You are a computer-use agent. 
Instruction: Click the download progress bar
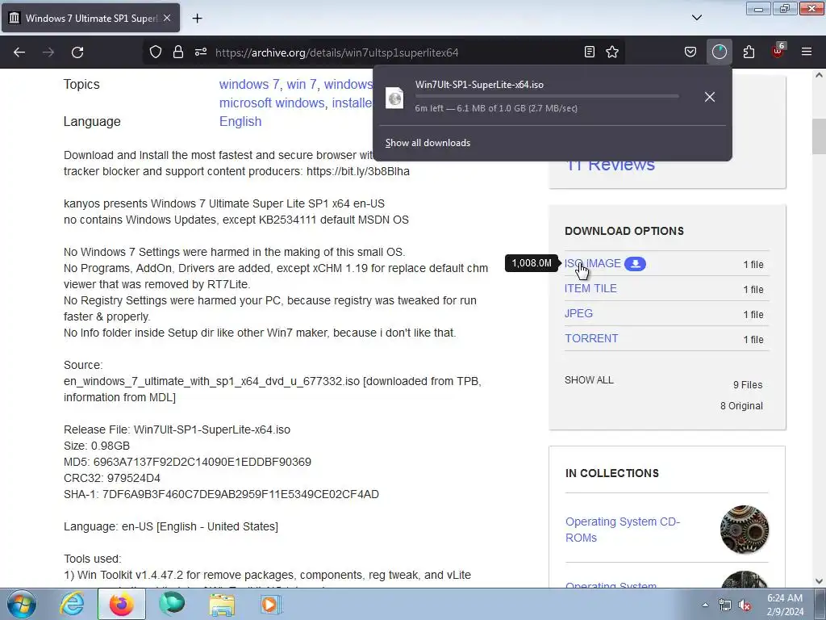[547, 96]
